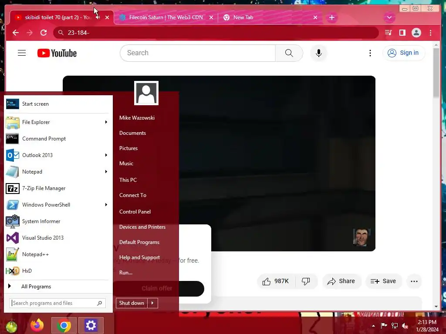Open Control Panel

click(x=135, y=212)
